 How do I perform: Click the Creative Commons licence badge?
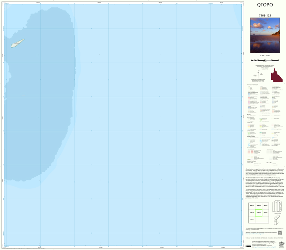tap(248, 246)
